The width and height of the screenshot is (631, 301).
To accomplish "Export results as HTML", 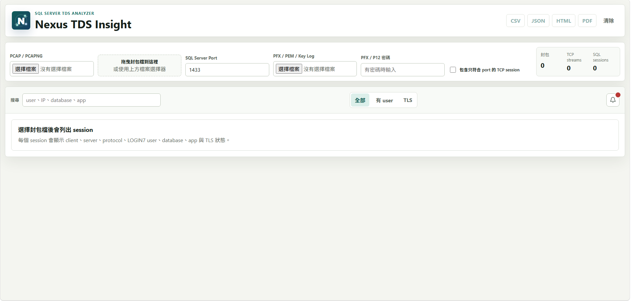I will point(563,21).
